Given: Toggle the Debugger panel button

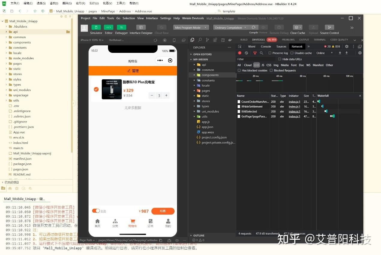Looking at the screenshot, I should point(121,27).
